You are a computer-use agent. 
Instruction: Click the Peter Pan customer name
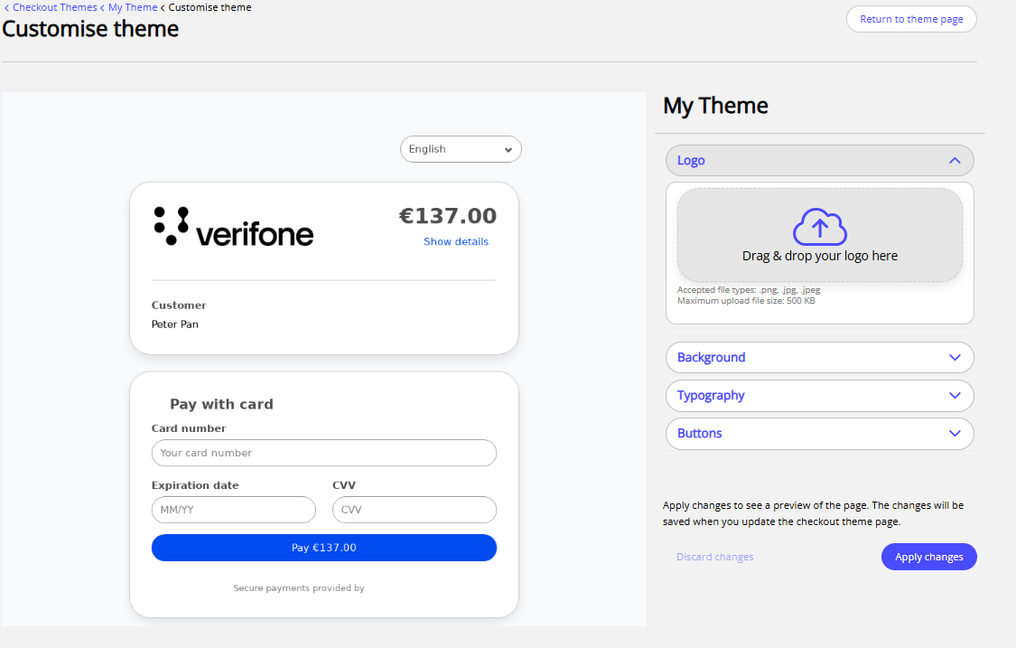coord(175,324)
